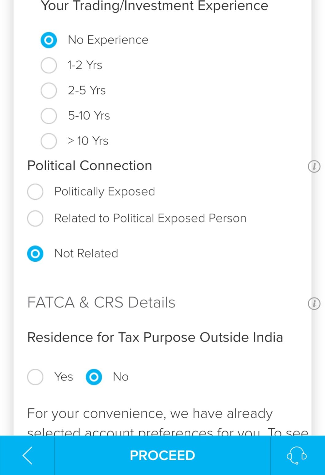Tap the 'Not Related' label text
The height and width of the screenshot is (475, 325).
coord(86,253)
